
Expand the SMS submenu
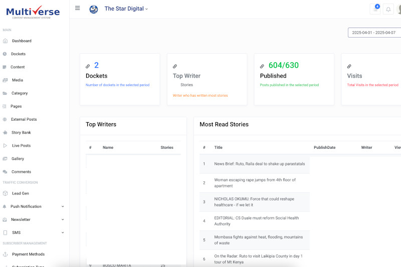(63, 232)
